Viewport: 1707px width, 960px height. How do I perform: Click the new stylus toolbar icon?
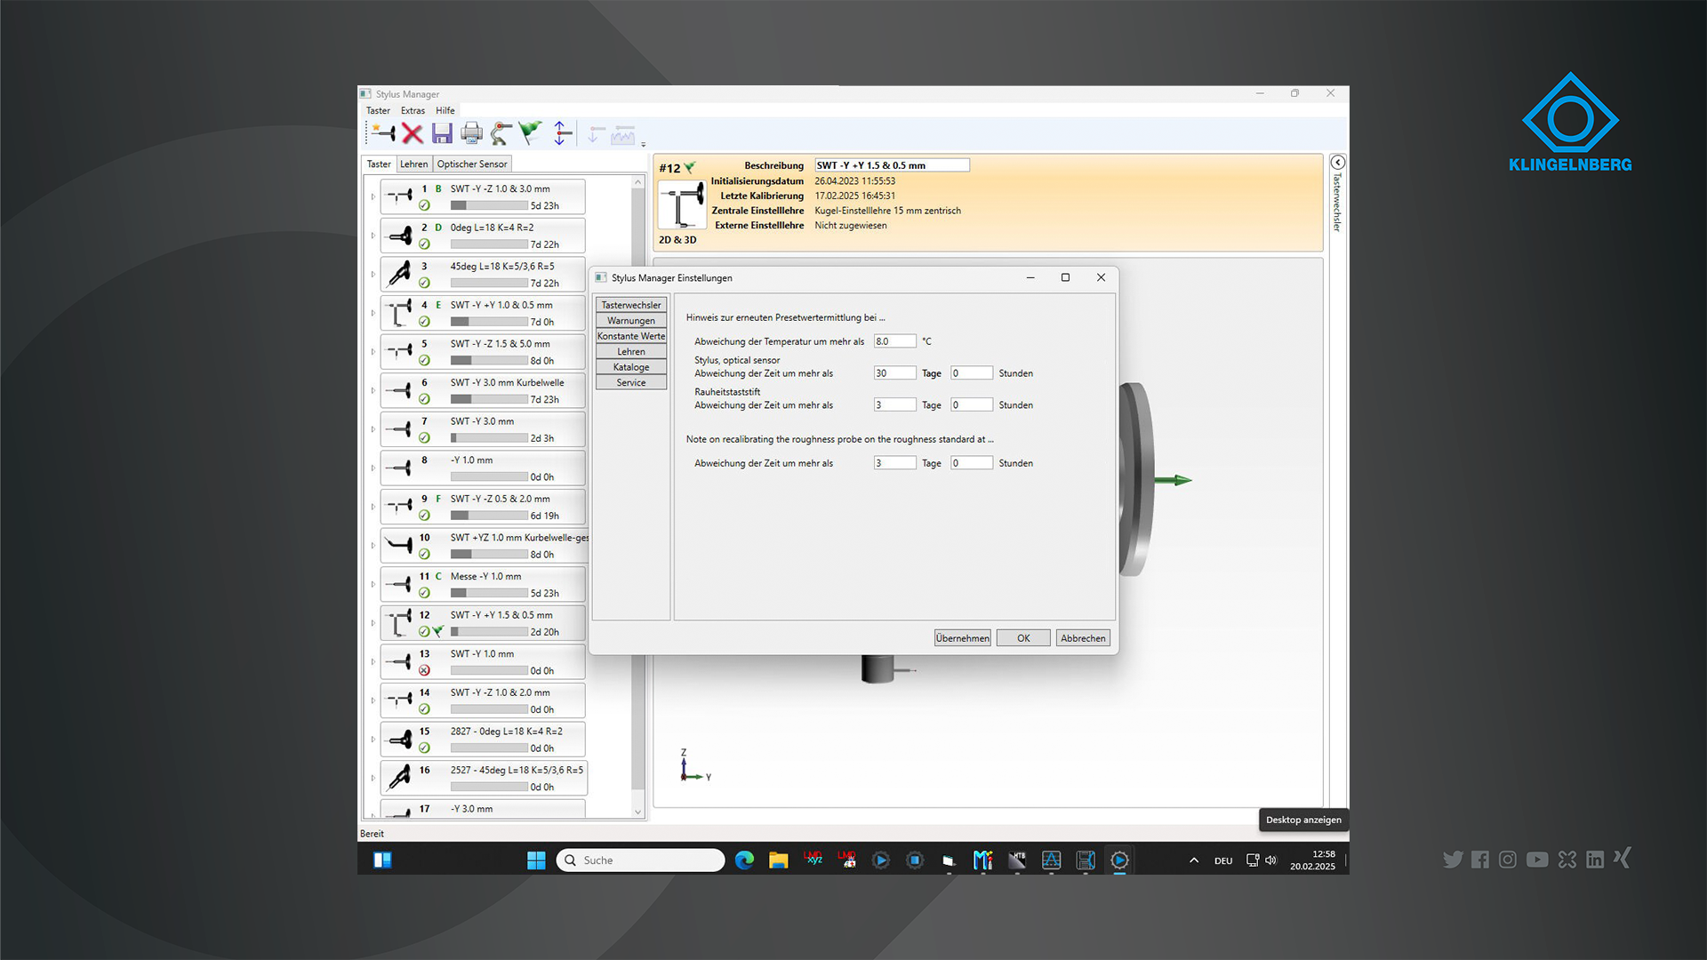(x=383, y=133)
